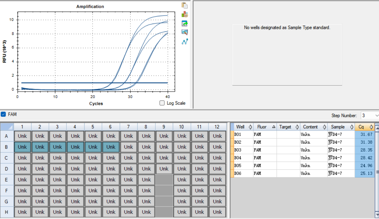The image size is (379, 219).
Task: Click the B03 well cell in table
Action: click(244, 150)
